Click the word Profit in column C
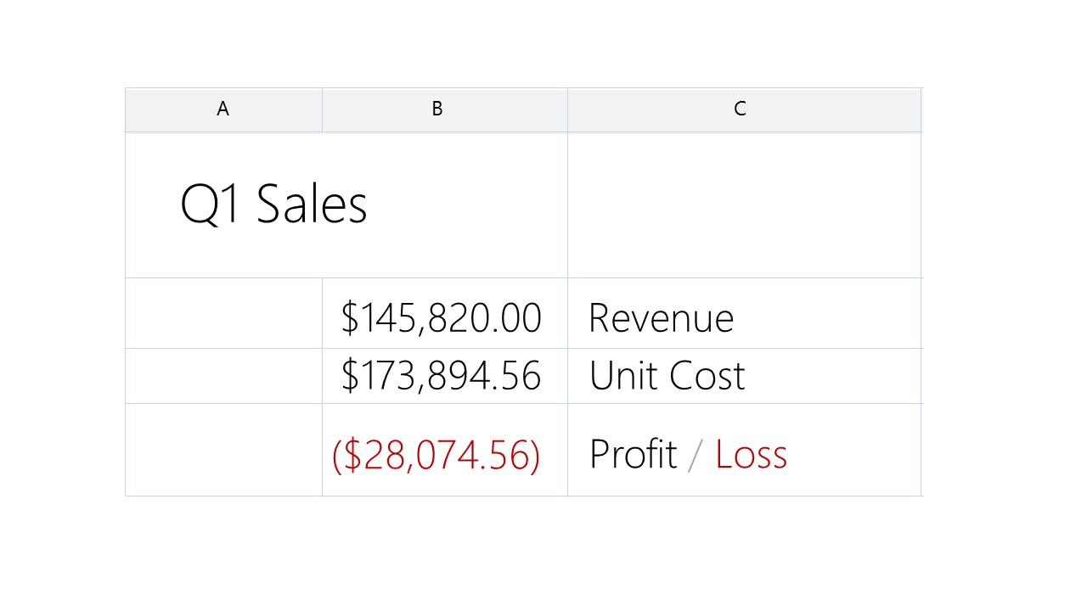 click(633, 454)
